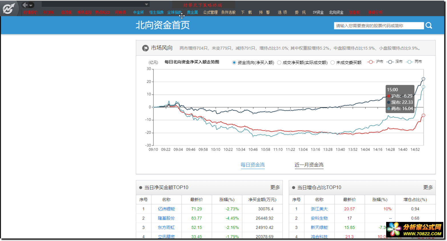Click 净买金额(万元) column header
447x241 pixels.
tap(262, 200)
